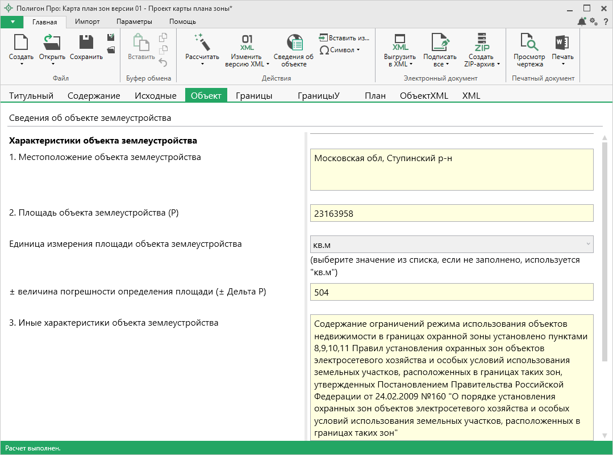Switch to the Границы tab
Image resolution: width=613 pixels, height=455 pixels.
[x=254, y=95]
